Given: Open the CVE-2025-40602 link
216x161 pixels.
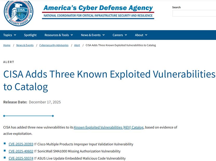Looking at the screenshot, I should point(21,151).
